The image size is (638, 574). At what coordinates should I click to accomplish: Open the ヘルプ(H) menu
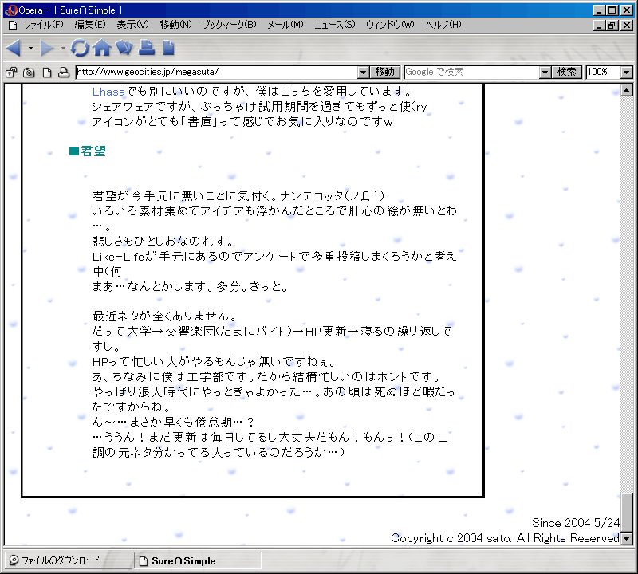[x=443, y=26]
